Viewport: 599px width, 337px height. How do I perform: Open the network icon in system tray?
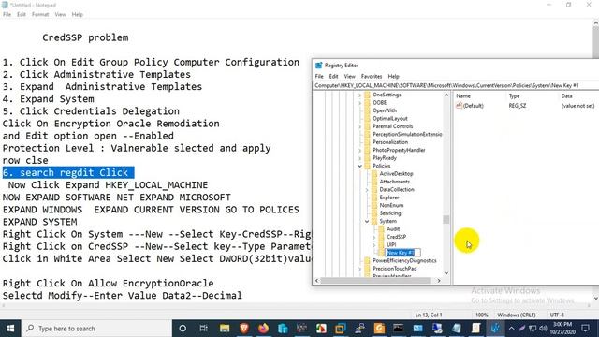(x=533, y=329)
